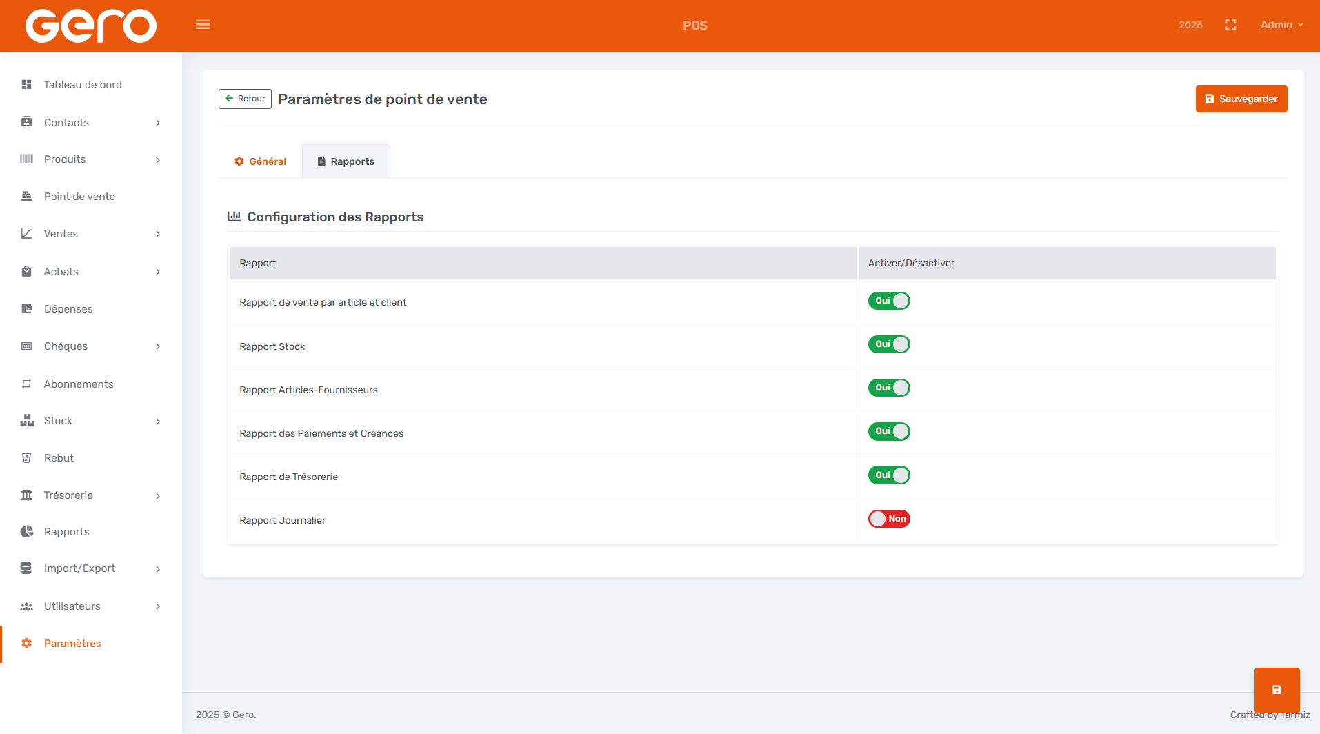The height and width of the screenshot is (734, 1320).
Task: Click the floating save icon button
Action: [x=1277, y=690]
